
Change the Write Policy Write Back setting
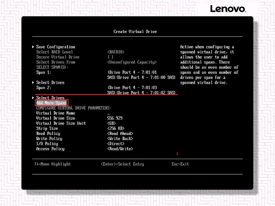(x=120, y=139)
